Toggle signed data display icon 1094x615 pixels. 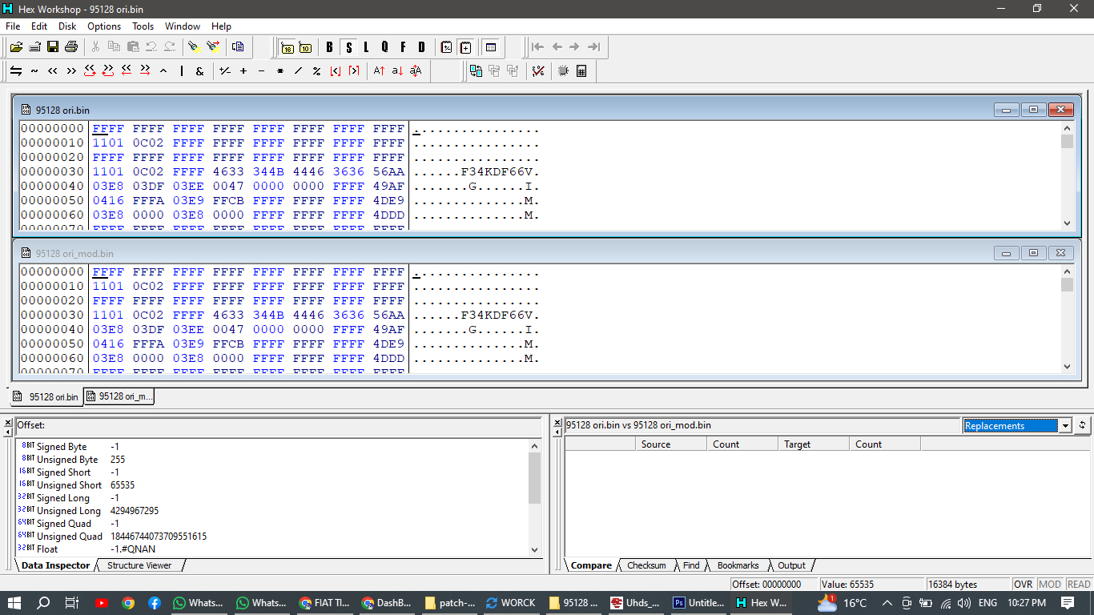(447, 47)
